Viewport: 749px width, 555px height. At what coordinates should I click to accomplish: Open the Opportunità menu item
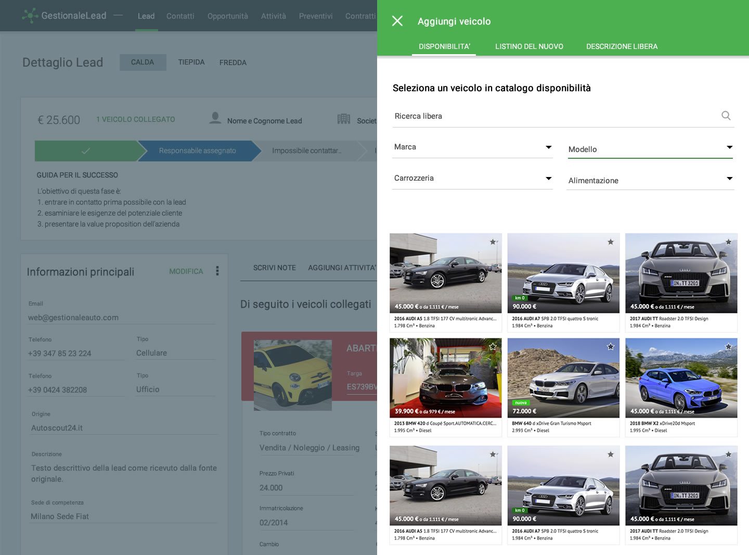point(228,16)
